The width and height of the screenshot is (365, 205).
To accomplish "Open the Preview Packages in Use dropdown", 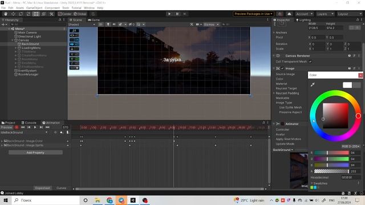I will 253,14.
